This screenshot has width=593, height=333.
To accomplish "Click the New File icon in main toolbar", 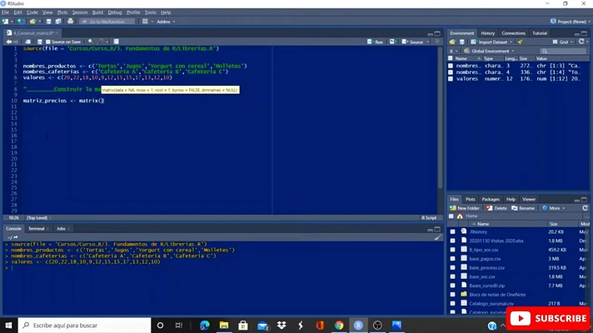I will coord(5,22).
